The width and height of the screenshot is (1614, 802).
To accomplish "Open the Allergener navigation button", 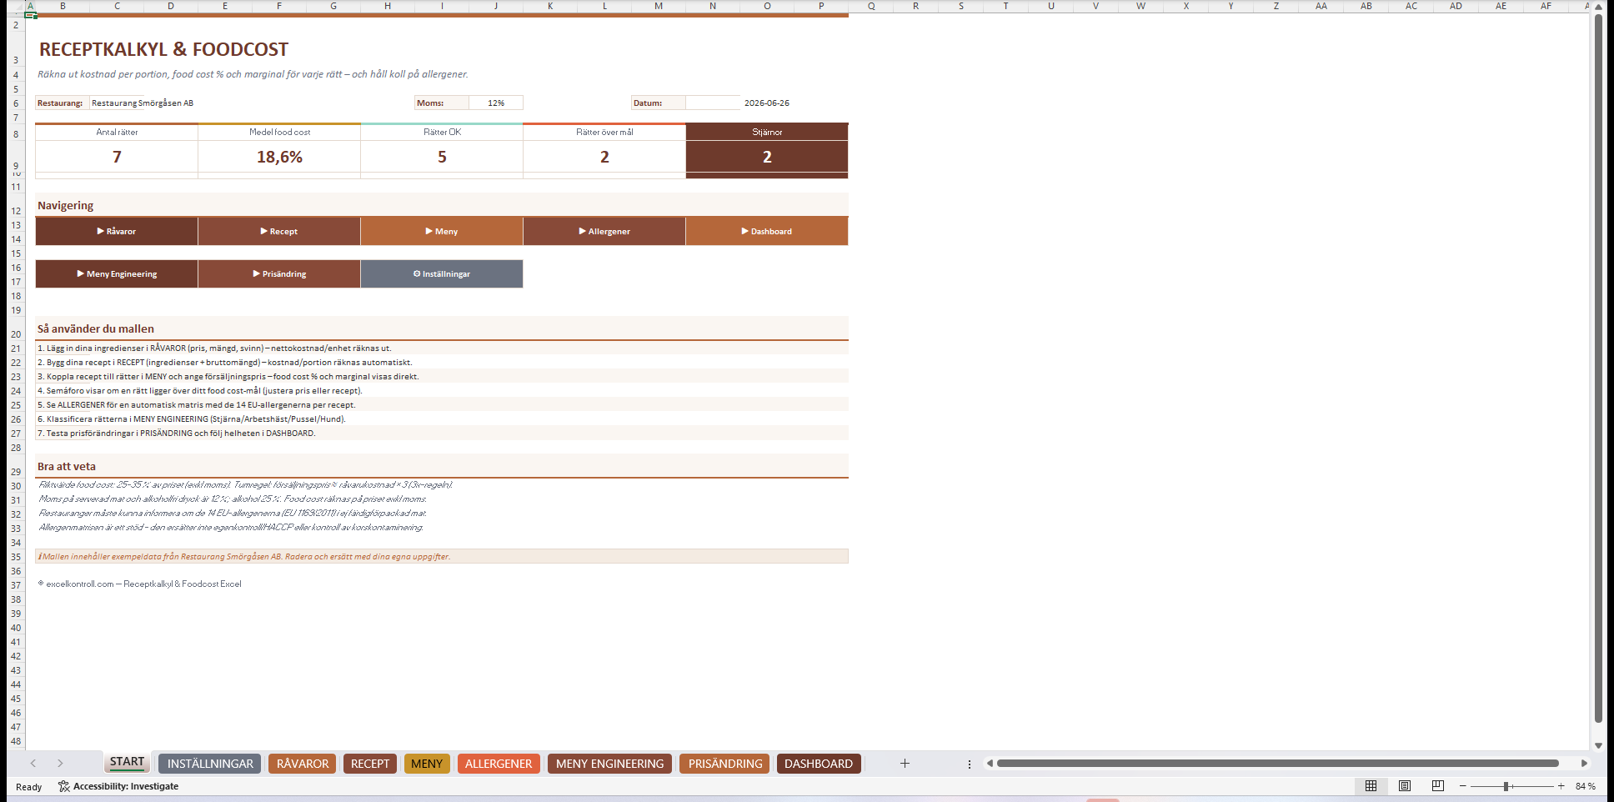I will pyautogui.click(x=604, y=231).
